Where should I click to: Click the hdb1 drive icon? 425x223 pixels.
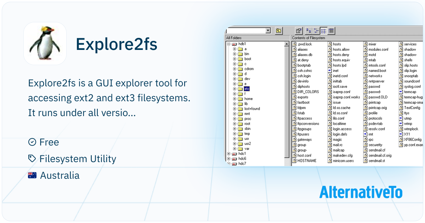click(x=234, y=44)
